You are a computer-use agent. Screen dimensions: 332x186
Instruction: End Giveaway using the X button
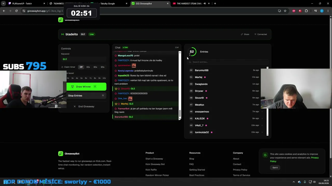tap(84, 106)
